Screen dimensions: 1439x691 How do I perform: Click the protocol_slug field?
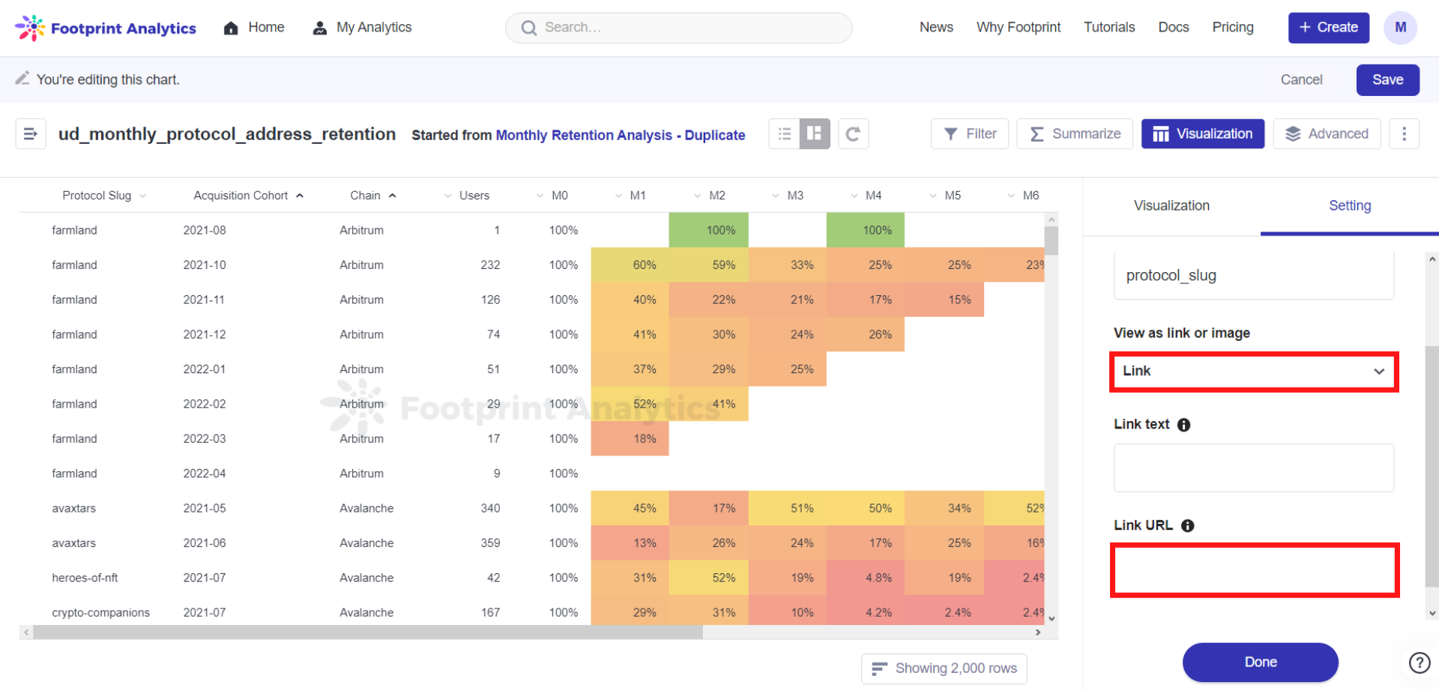[x=1254, y=276]
